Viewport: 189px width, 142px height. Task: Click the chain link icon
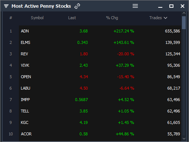[x=77, y=6]
